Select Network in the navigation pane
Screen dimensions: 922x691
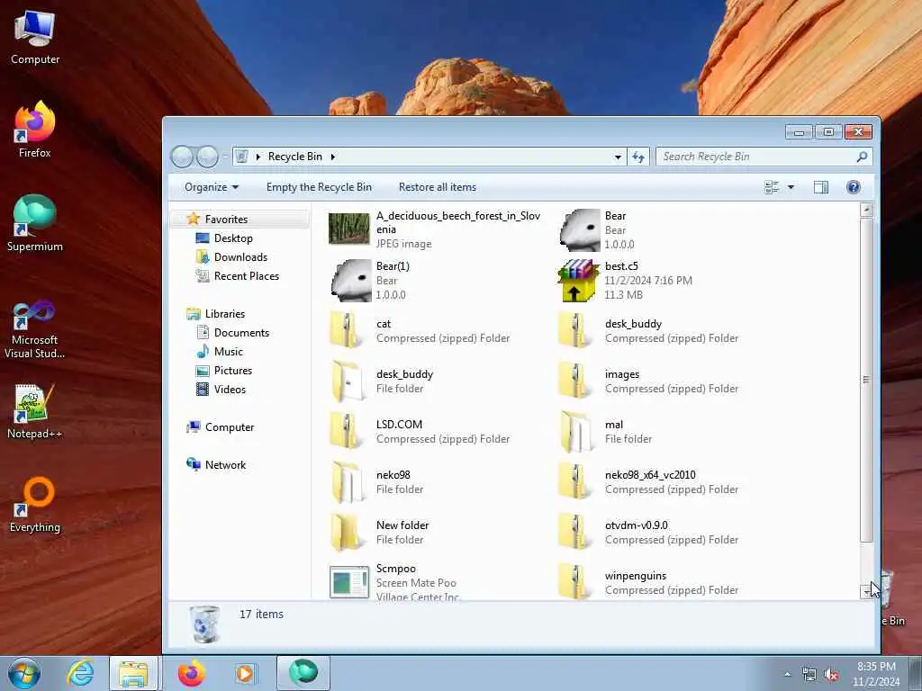[x=225, y=465]
